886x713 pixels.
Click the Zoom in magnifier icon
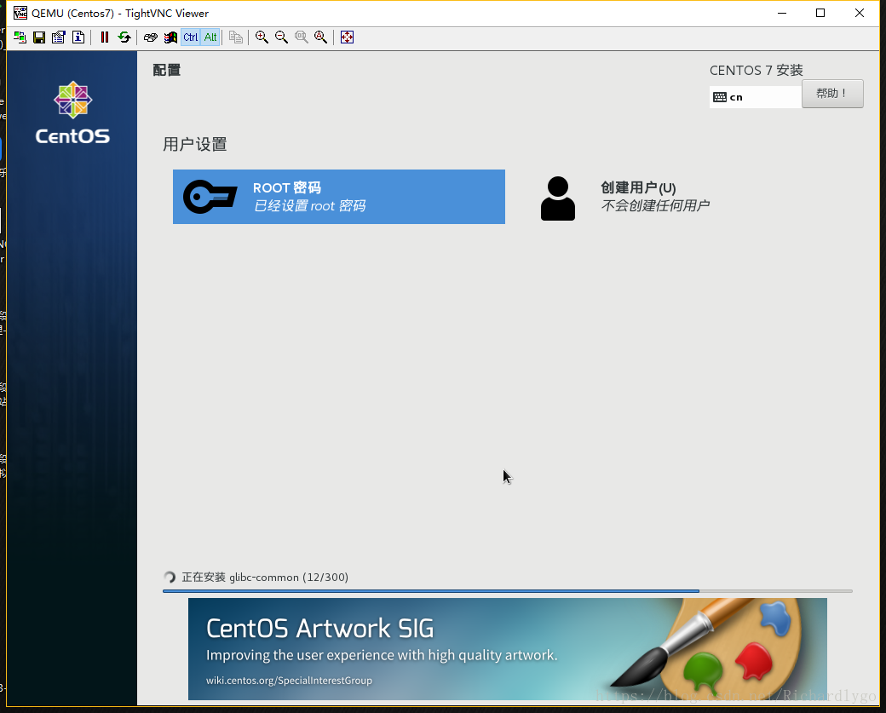tap(262, 37)
